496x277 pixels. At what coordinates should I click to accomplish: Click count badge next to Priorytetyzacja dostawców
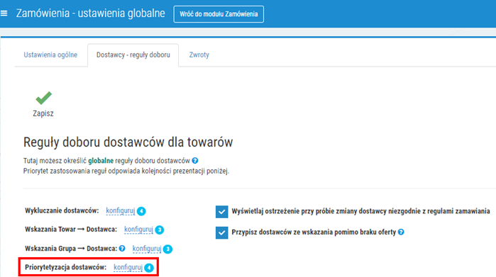(x=149, y=268)
